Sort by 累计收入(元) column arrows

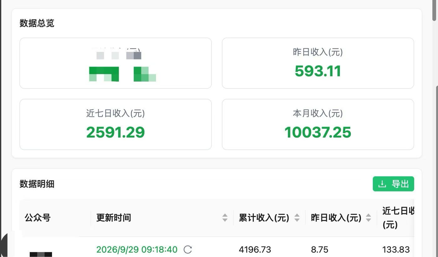pos(297,218)
